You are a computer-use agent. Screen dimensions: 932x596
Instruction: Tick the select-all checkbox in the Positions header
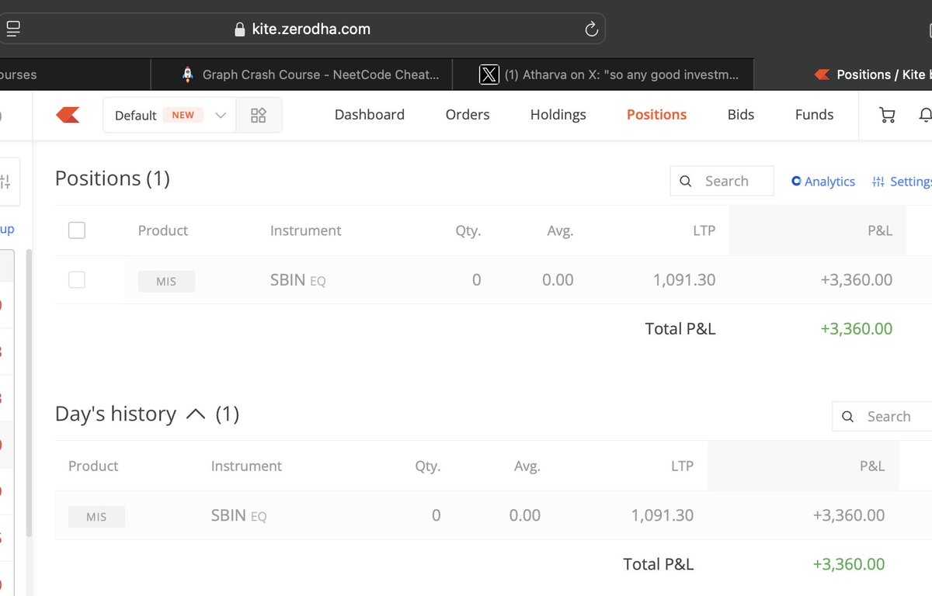tap(77, 230)
